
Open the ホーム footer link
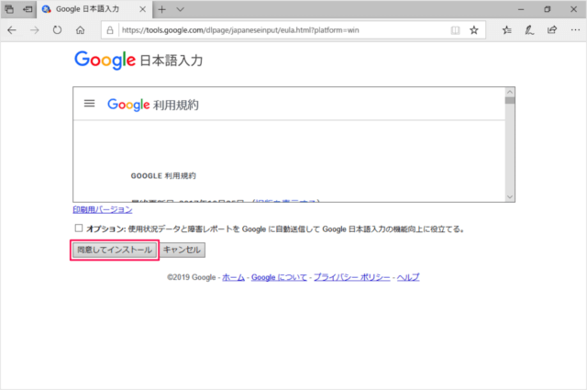(233, 277)
